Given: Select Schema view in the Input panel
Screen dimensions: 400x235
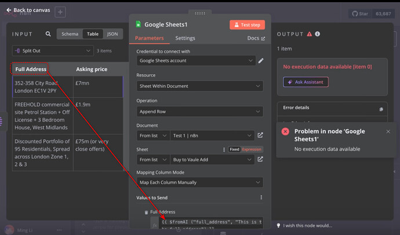Looking at the screenshot, I should (x=70, y=34).
